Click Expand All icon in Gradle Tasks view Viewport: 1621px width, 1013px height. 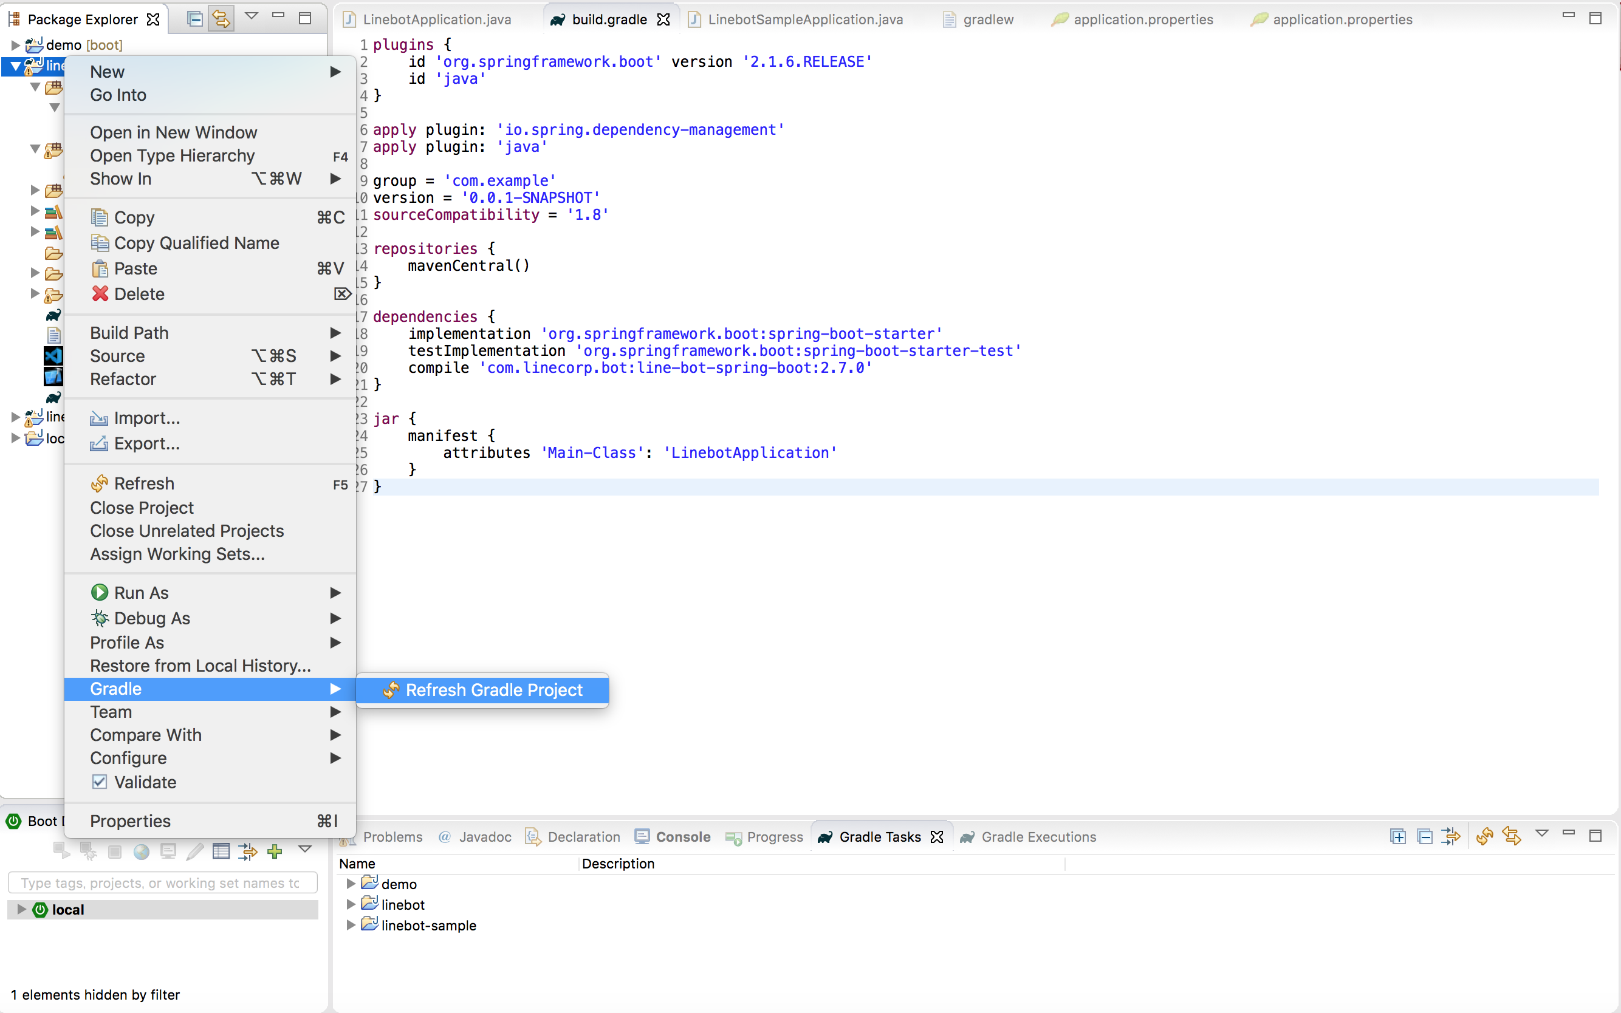[x=1398, y=836]
